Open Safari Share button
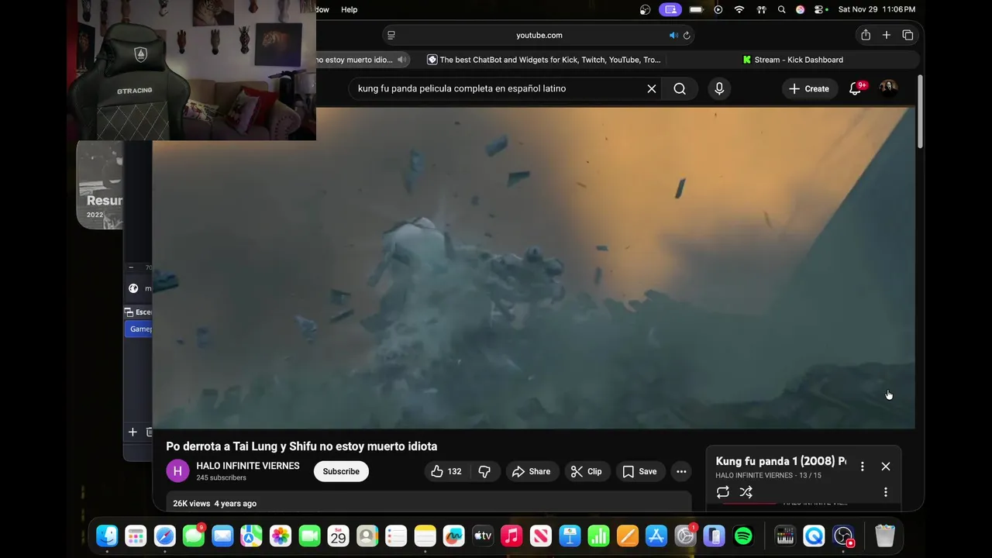Viewport: 992px width, 558px height. [866, 35]
